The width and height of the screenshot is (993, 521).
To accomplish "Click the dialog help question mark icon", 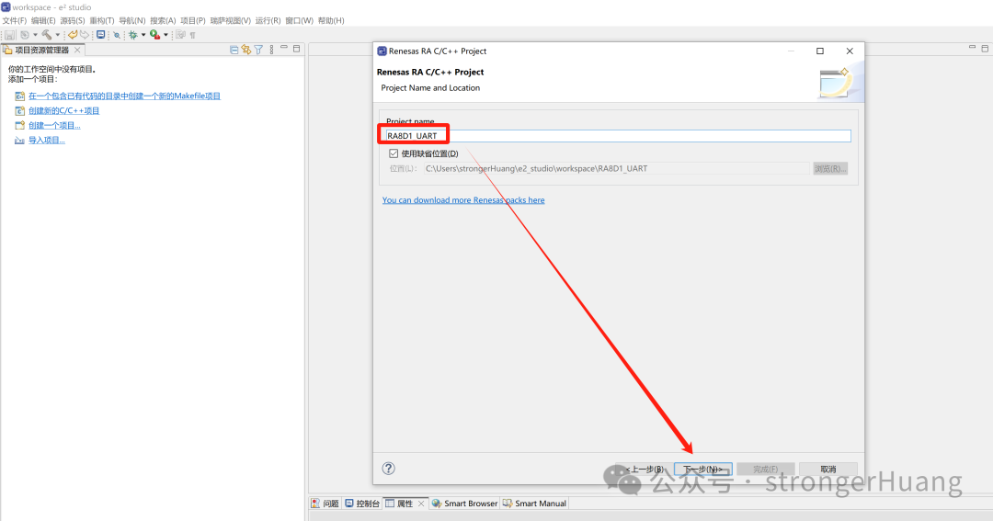I will 389,469.
